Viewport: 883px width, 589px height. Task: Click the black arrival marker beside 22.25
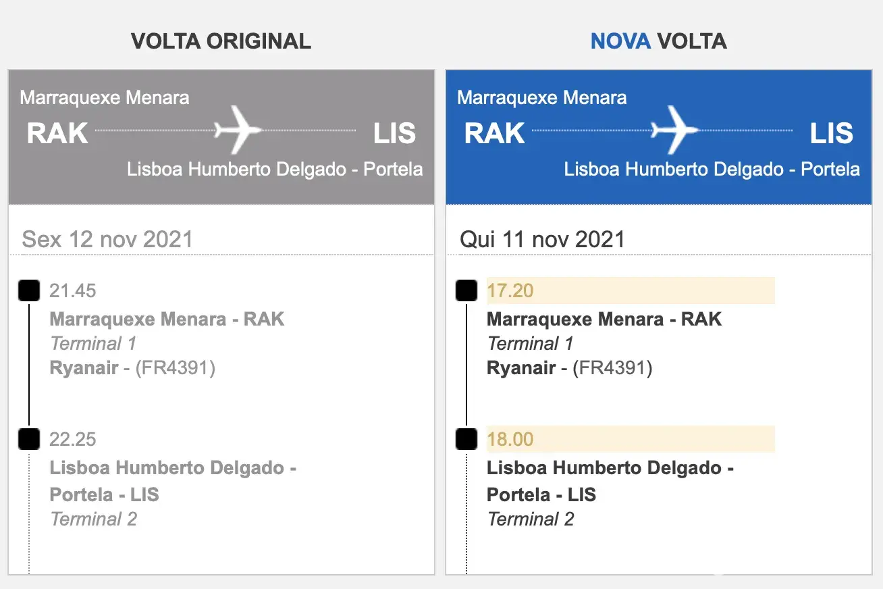[x=29, y=440]
